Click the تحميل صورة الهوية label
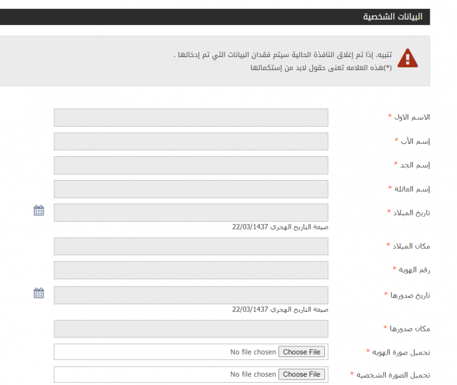This screenshot has width=457, height=385. [x=401, y=352]
